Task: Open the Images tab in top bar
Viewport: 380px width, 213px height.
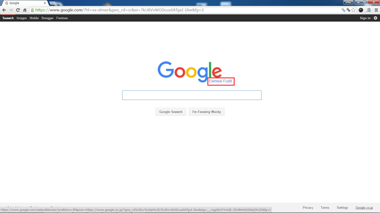Action: click(x=22, y=18)
